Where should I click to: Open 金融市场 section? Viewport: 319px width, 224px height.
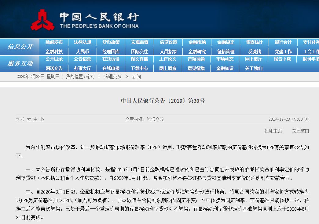(197, 42)
